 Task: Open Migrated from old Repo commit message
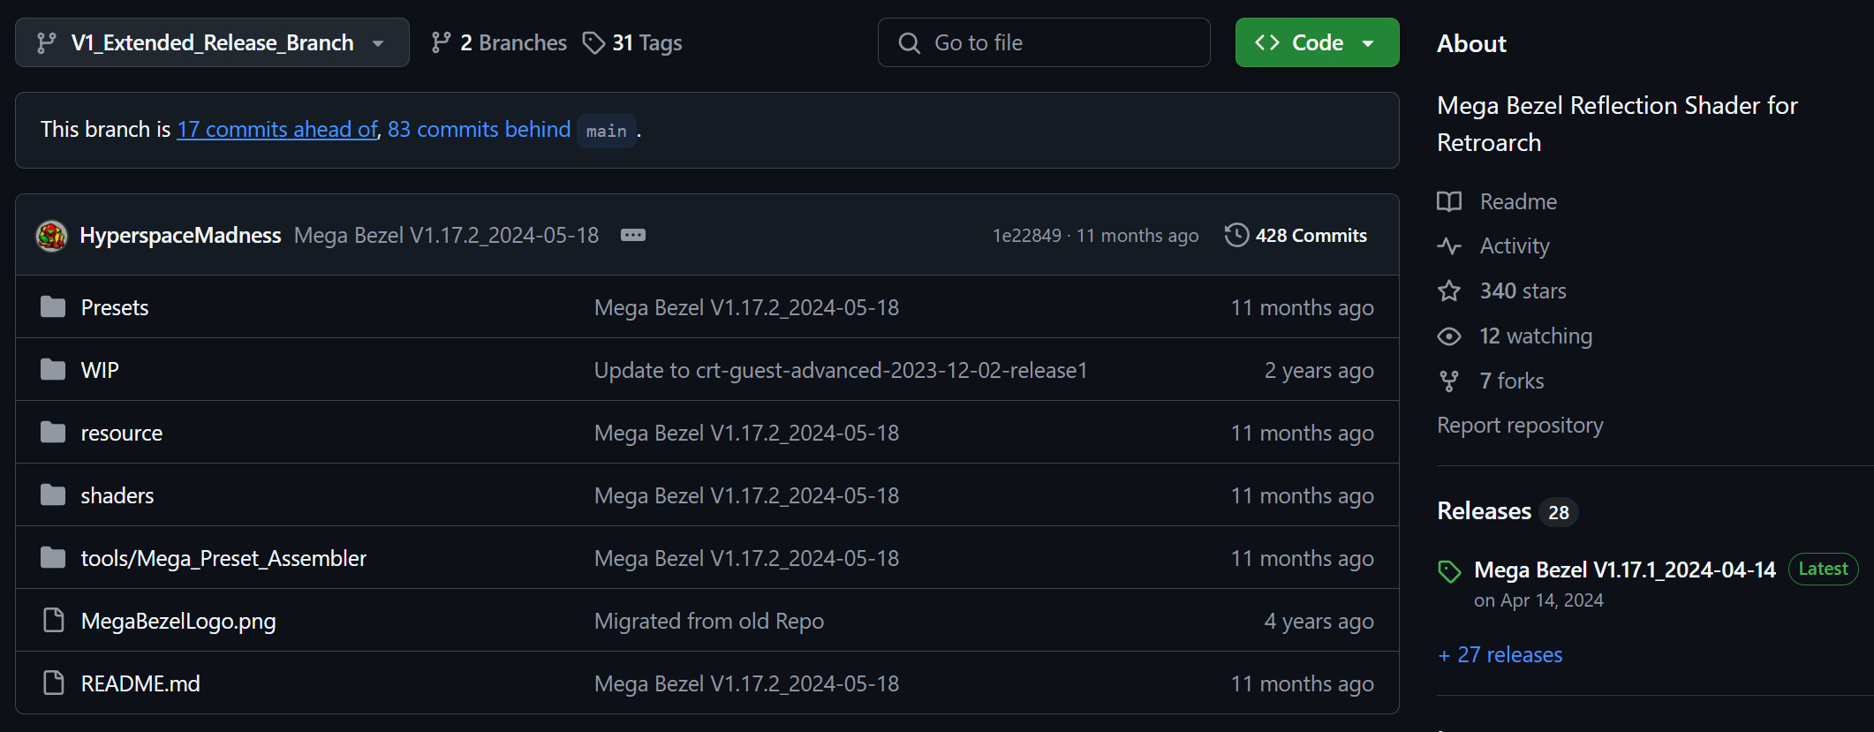pos(709,621)
